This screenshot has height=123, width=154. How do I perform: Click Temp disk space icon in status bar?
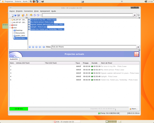click(x=99, y=113)
